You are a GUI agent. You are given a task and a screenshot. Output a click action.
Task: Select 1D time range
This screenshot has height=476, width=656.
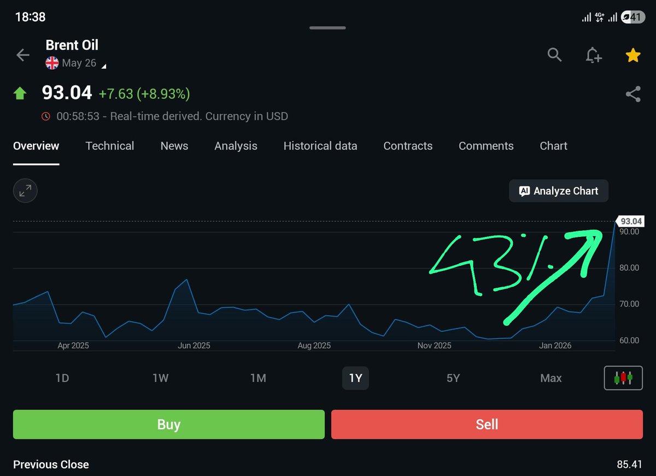(x=62, y=378)
